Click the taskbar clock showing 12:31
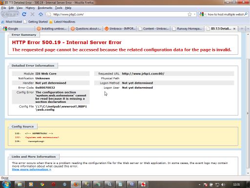Viewport: 250px width, 188px height. [236, 185]
